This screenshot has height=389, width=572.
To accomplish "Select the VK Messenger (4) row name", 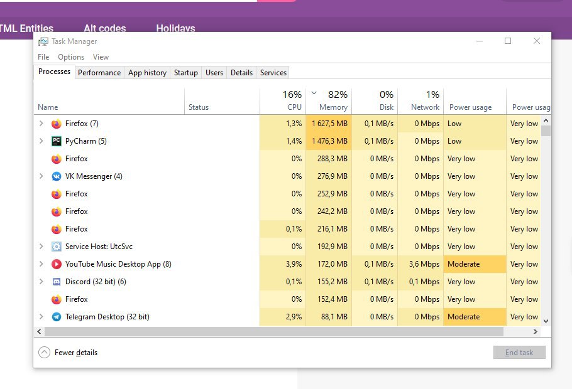I will 94,176.
